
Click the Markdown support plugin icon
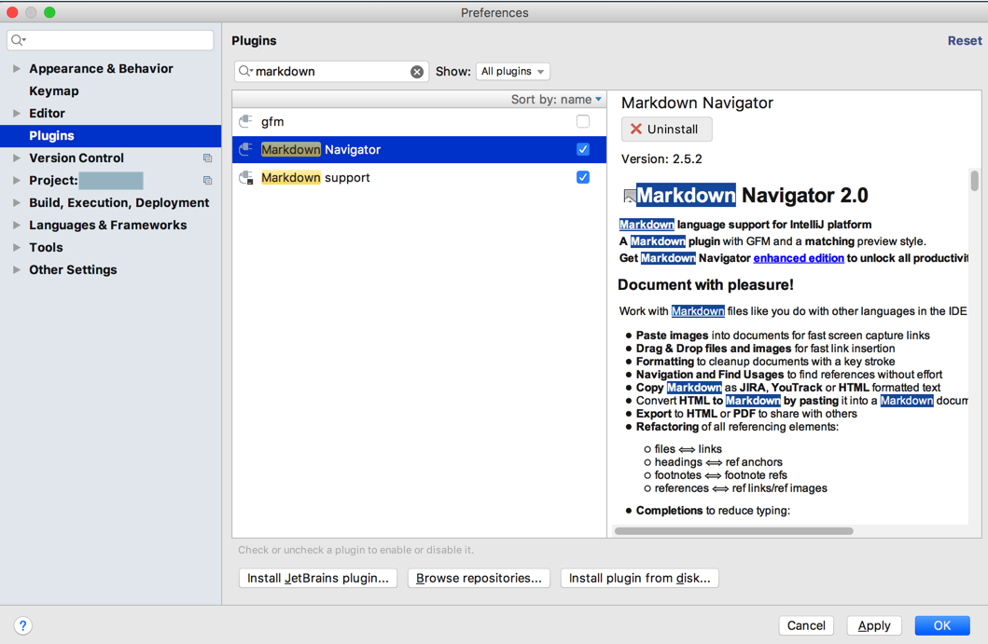245,177
